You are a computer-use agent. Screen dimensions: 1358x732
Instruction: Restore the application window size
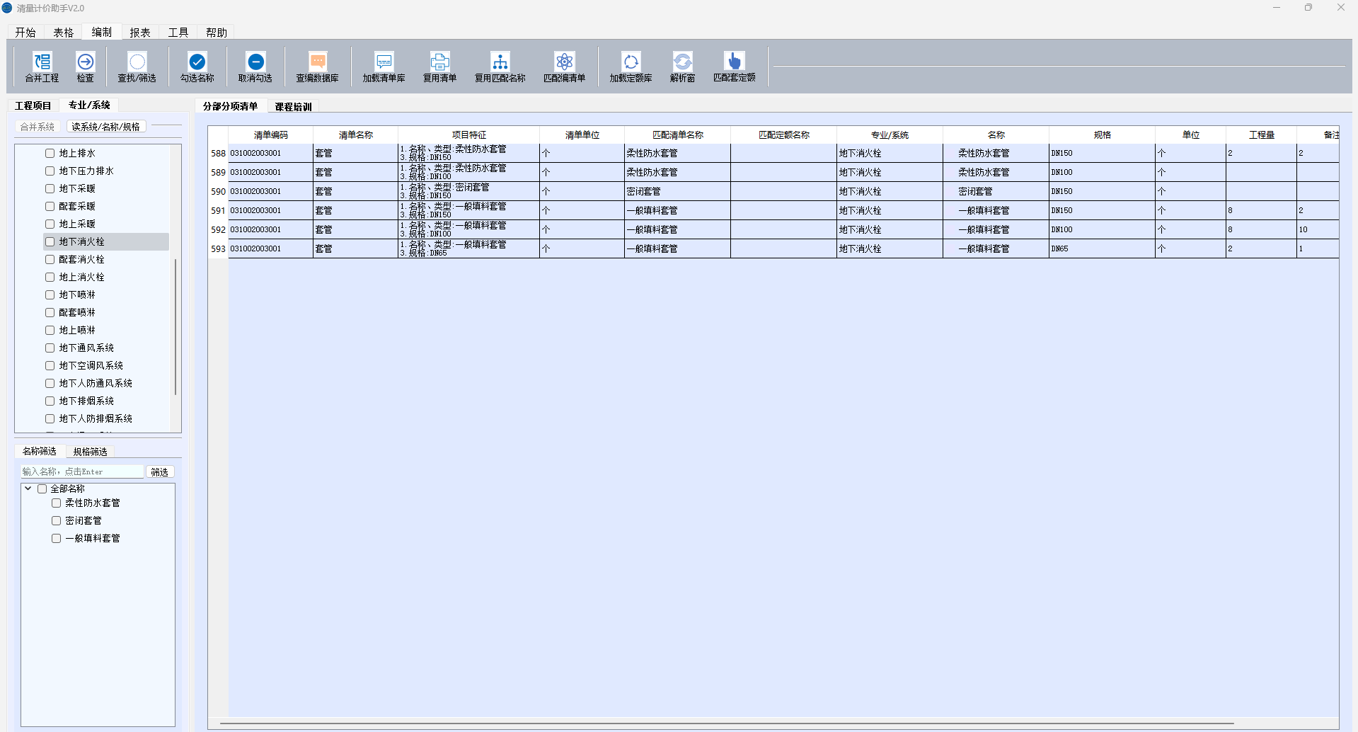(x=1308, y=8)
